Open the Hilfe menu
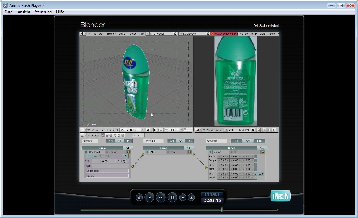The width and height of the screenshot is (358, 218). point(60,12)
